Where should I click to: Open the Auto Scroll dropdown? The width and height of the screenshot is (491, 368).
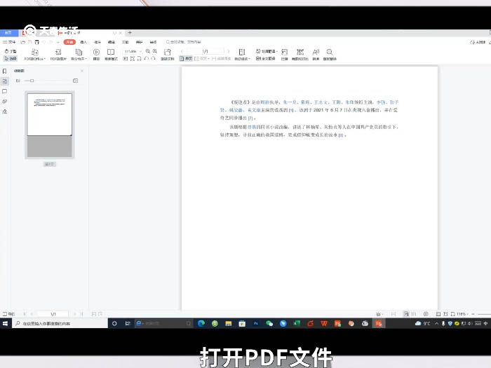[x=242, y=55]
